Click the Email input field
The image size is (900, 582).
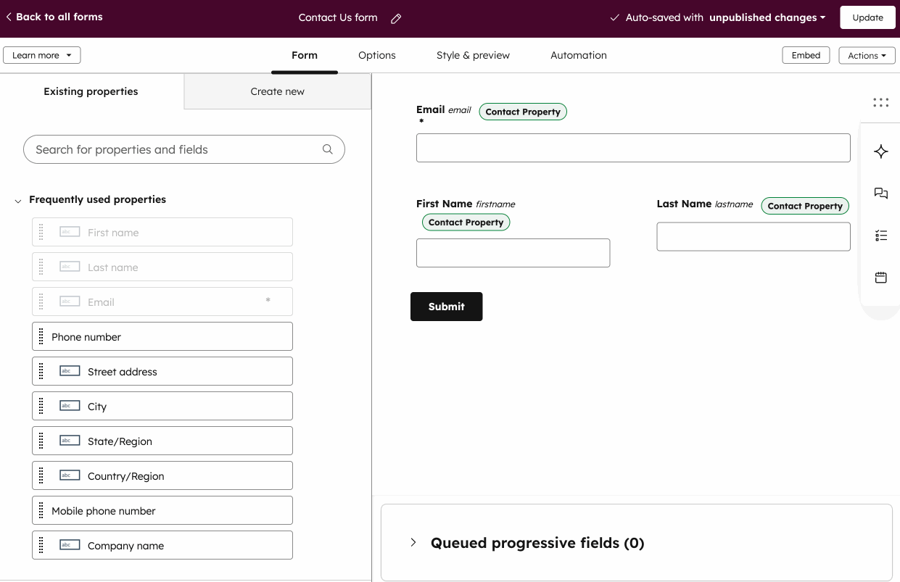tap(632, 147)
